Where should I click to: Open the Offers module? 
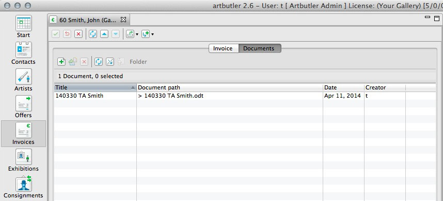click(23, 107)
